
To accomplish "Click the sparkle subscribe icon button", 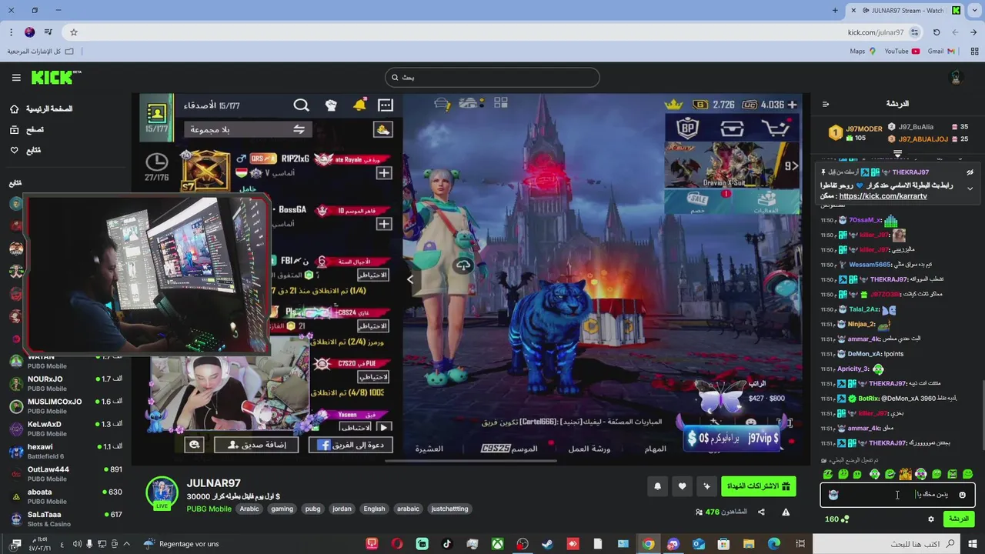I will 707,486.
